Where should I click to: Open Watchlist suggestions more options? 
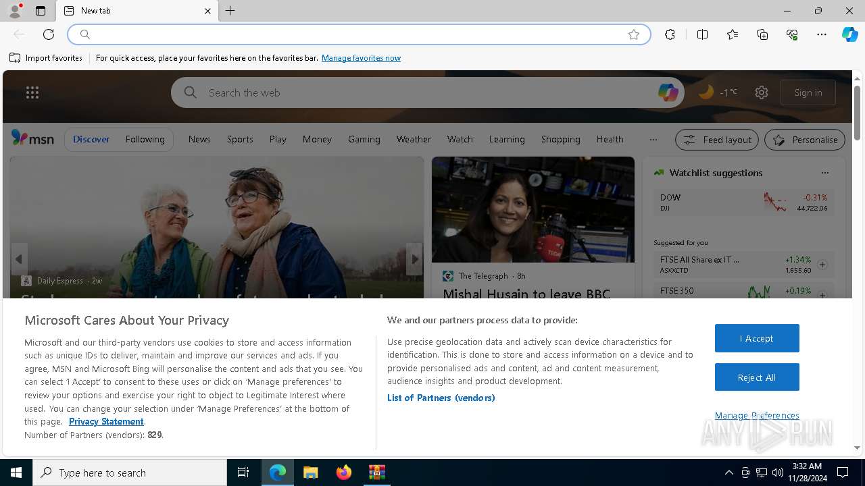[824, 173]
